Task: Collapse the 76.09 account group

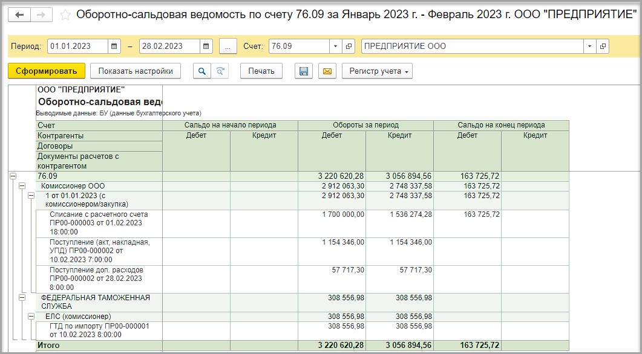Action: [x=13, y=176]
